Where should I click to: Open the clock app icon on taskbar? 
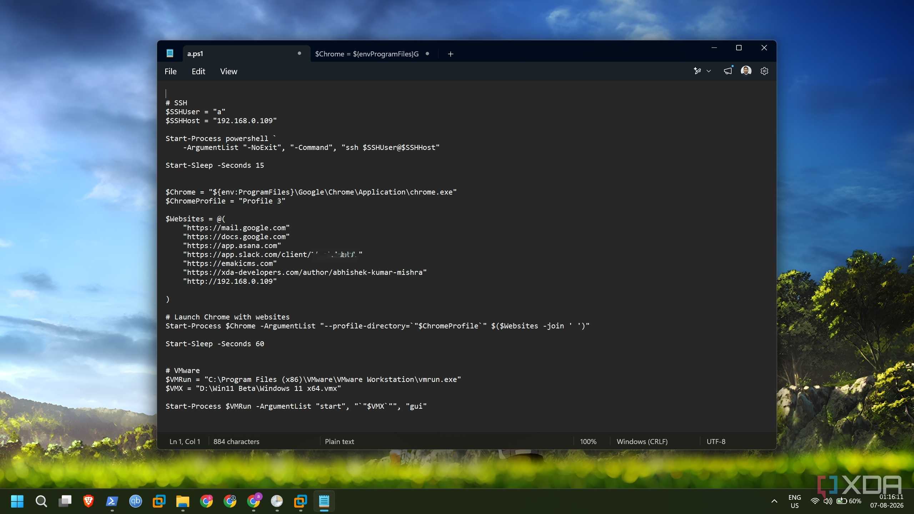[277, 501]
